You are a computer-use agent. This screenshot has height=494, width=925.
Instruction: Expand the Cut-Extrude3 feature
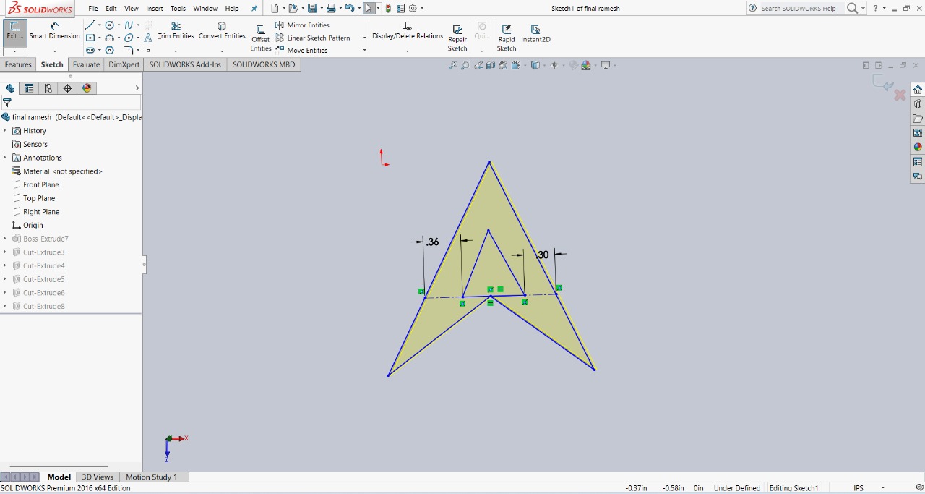[x=5, y=252]
